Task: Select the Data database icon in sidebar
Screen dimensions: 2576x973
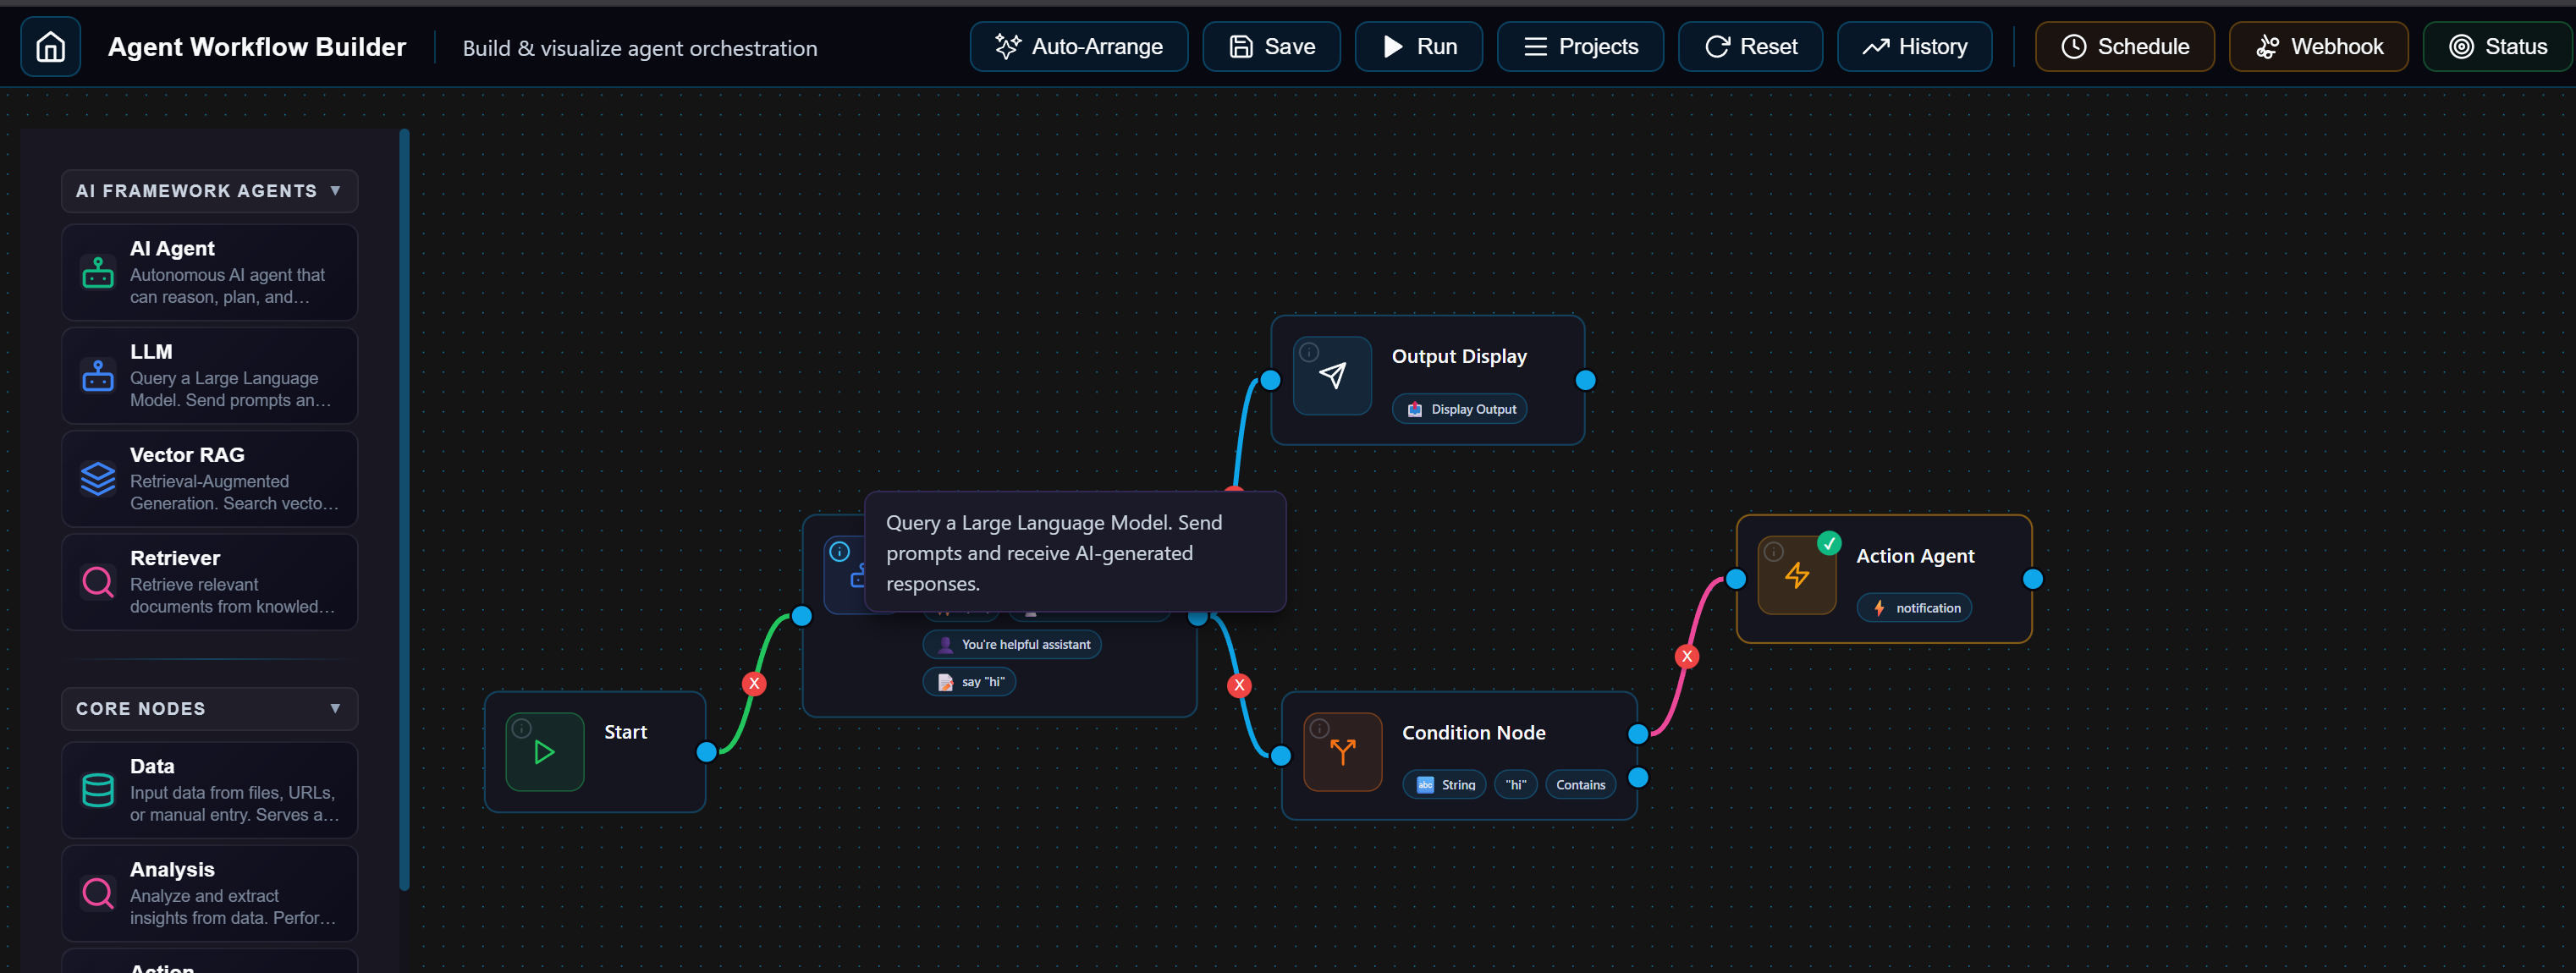Action: coord(97,789)
